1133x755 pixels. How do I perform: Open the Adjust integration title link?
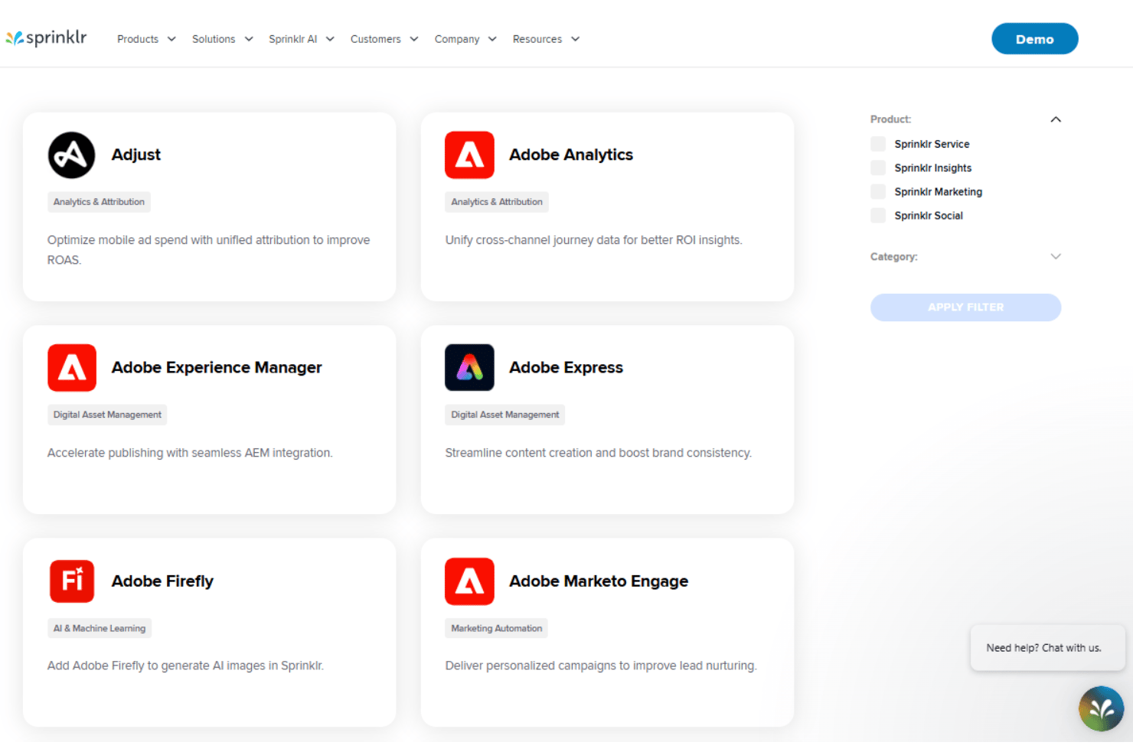[136, 155]
